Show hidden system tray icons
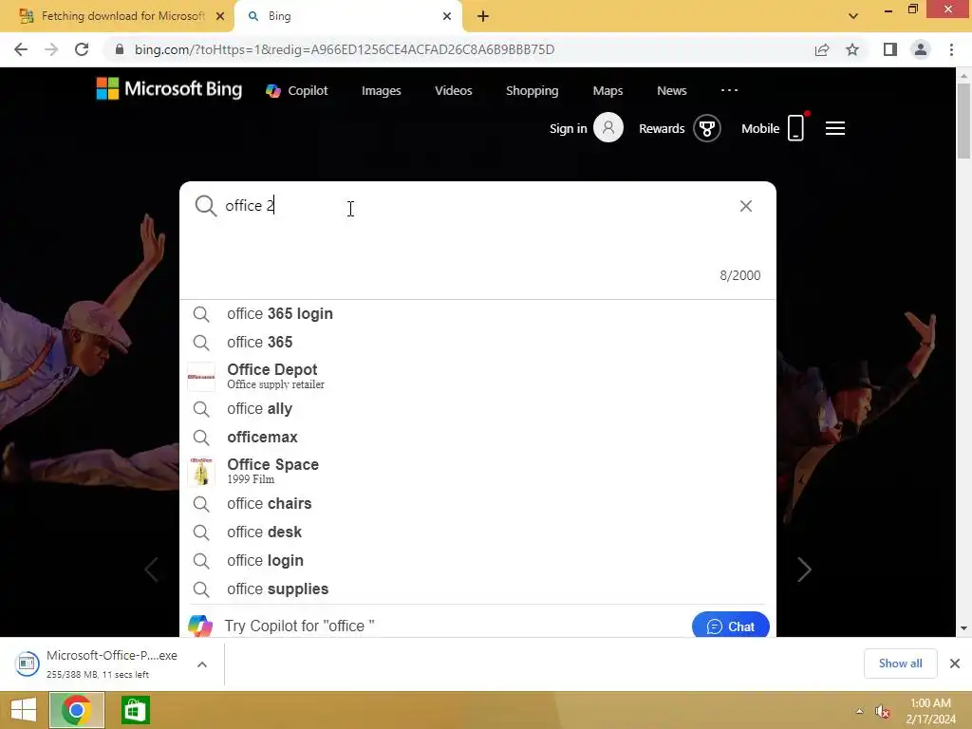The image size is (972, 729). click(x=859, y=711)
